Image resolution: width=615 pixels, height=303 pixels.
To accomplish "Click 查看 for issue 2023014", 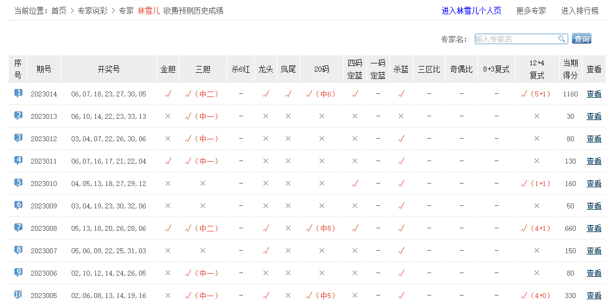I will coord(594,95).
